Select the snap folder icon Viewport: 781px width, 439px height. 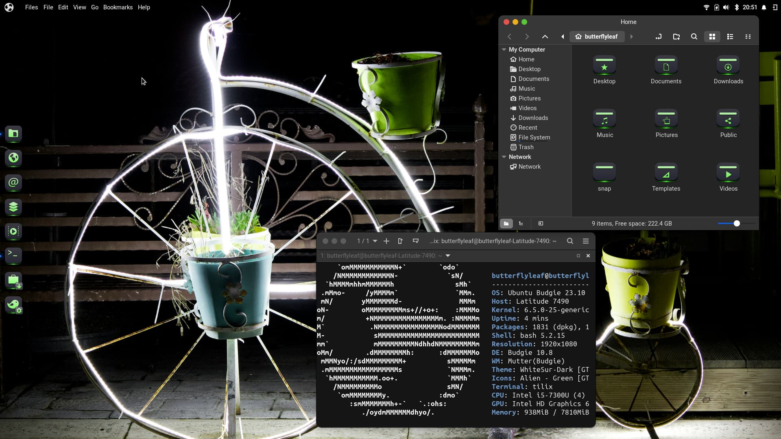tap(604, 173)
